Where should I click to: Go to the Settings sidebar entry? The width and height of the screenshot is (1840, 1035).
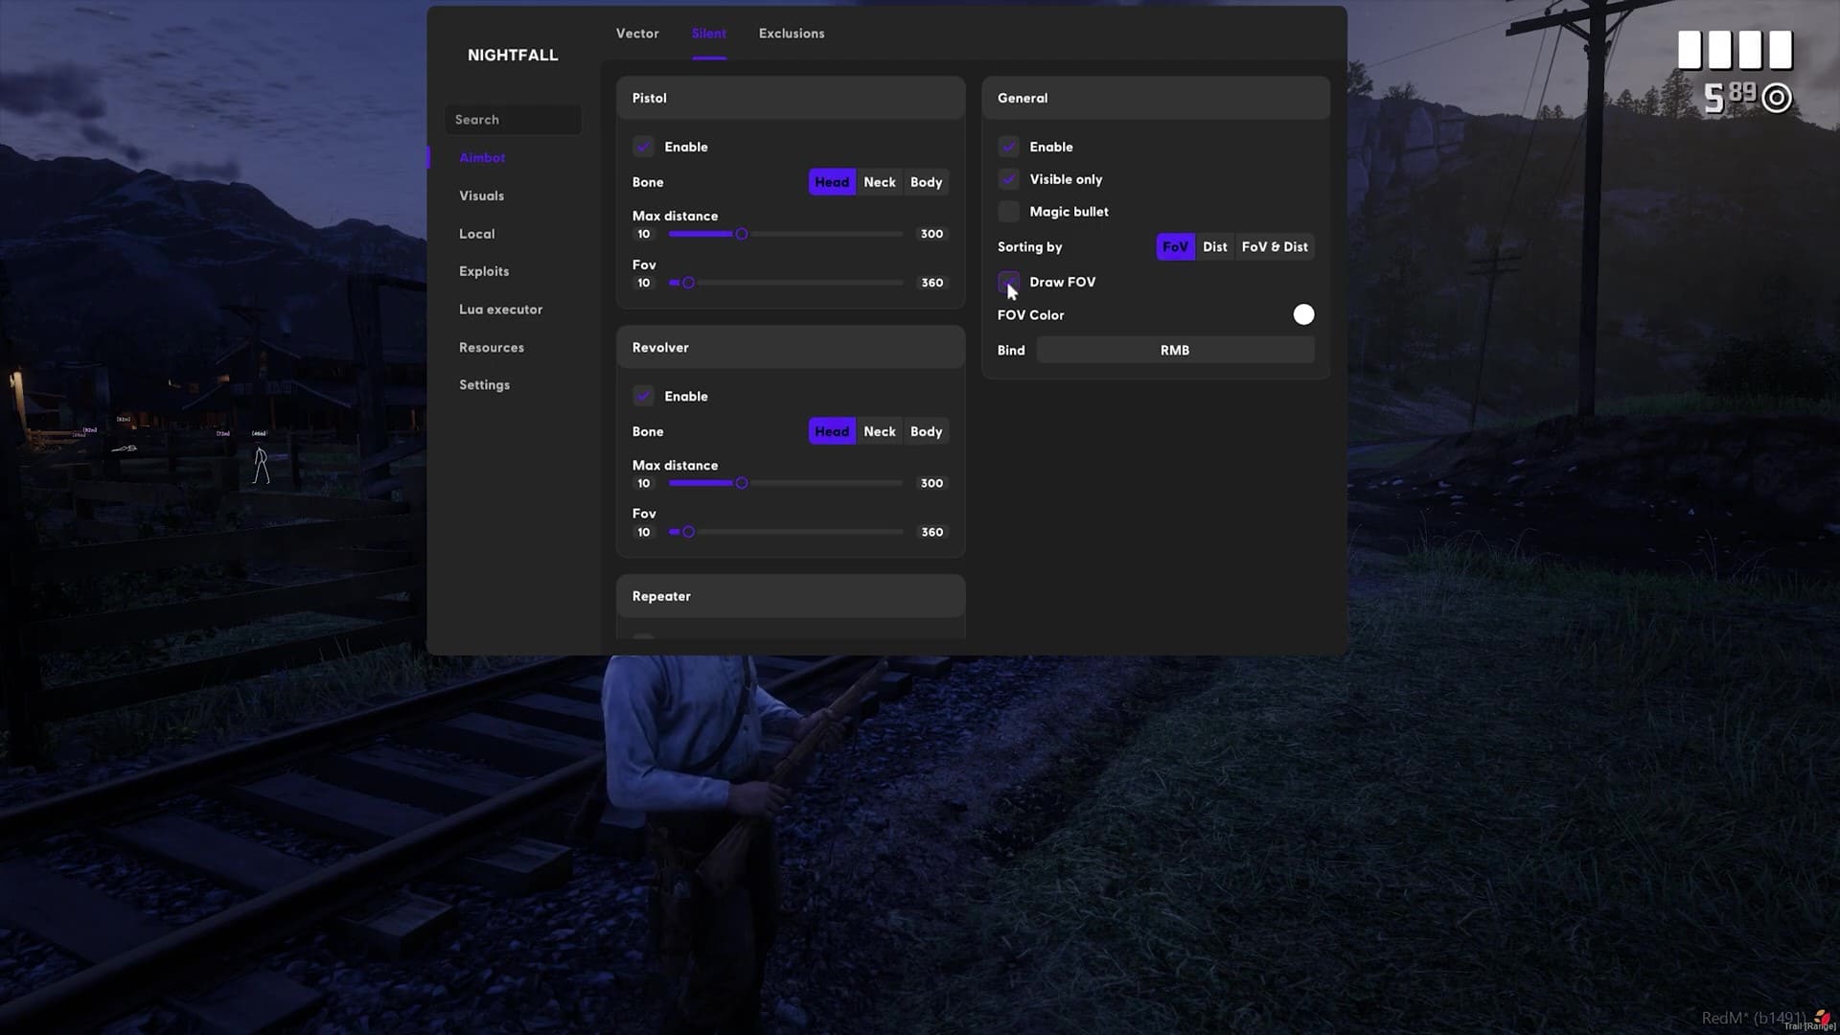point(484,385)
